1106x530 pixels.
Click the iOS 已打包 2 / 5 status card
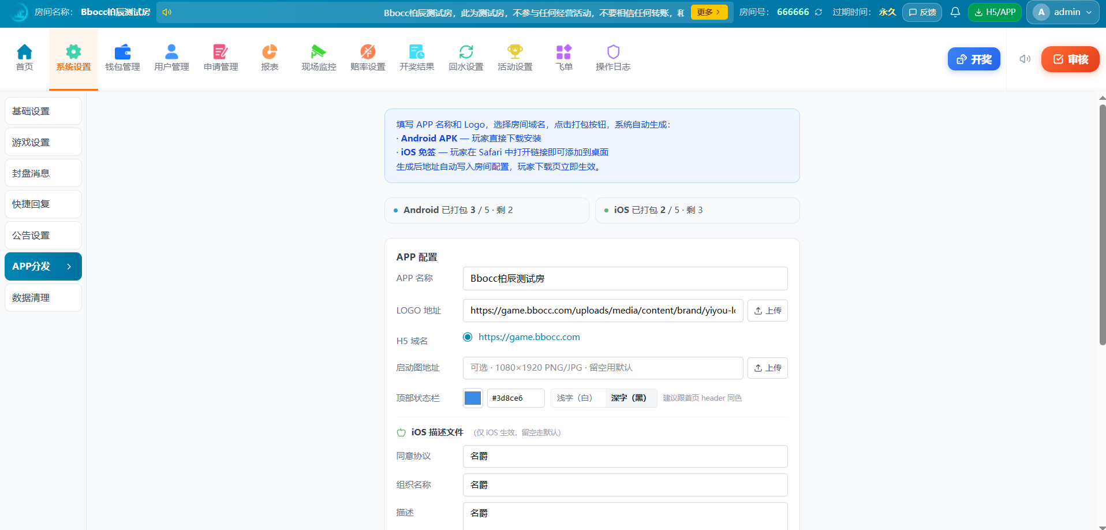tap(697, 210)
